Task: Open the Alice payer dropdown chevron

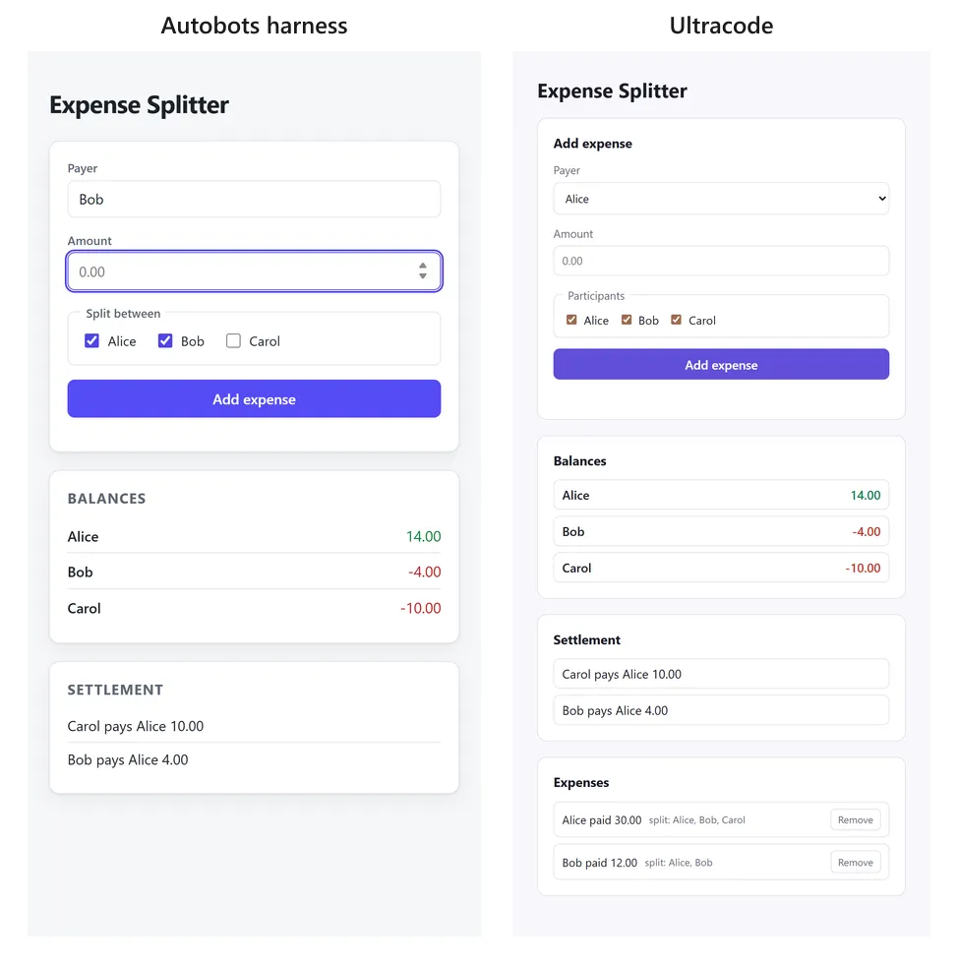Action: pos(881,199)
